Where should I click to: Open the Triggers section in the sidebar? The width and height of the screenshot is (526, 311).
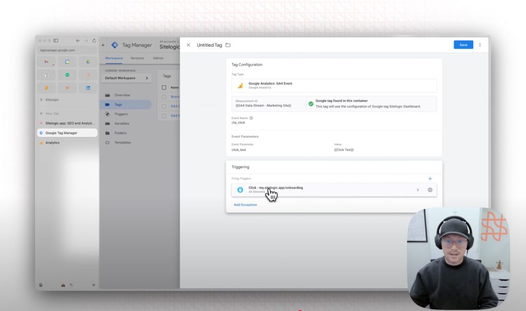coord(120,114)
